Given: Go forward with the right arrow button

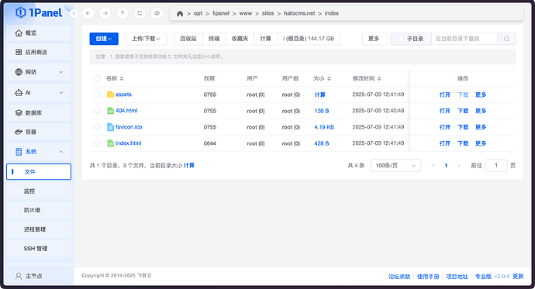Looking at the screenshot, I should (105, 13).
